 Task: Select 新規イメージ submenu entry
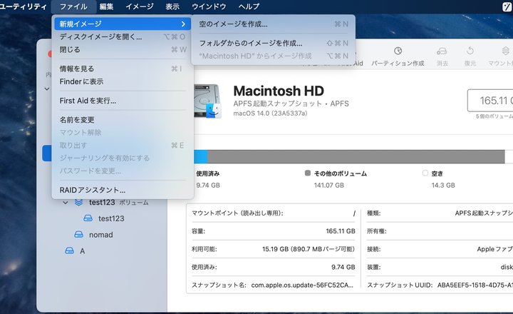tap(123, 24)
